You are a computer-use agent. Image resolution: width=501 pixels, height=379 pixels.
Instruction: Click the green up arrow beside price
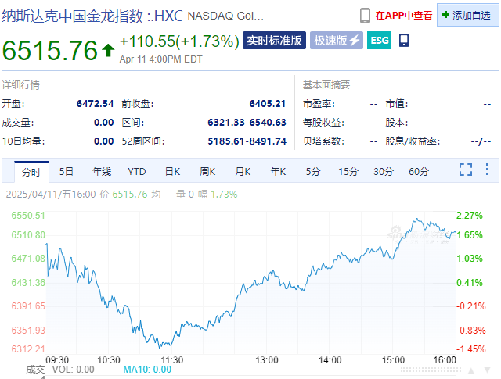pos(108,51)
